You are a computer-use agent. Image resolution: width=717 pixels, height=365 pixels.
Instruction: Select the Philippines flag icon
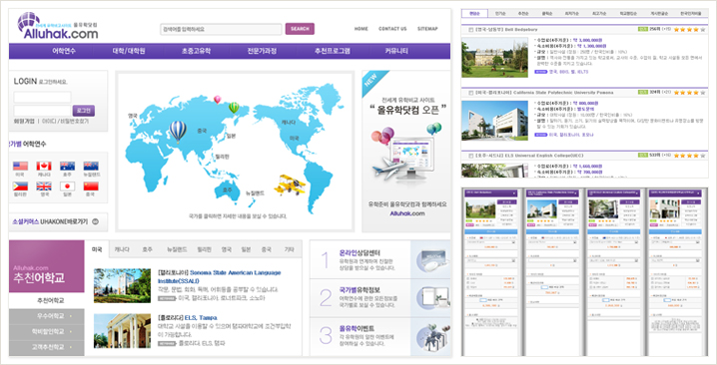(x=20, y=185)
